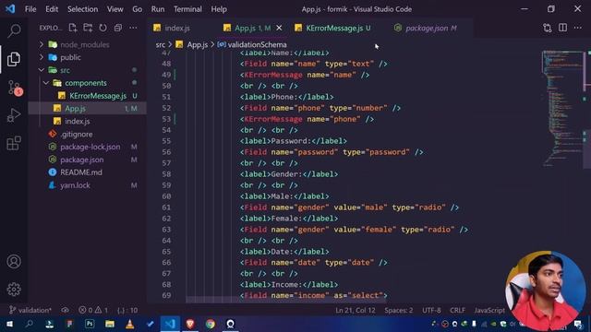
Task: Switch to the KErrorMessage.js tab
Action: tap(334, 28)
